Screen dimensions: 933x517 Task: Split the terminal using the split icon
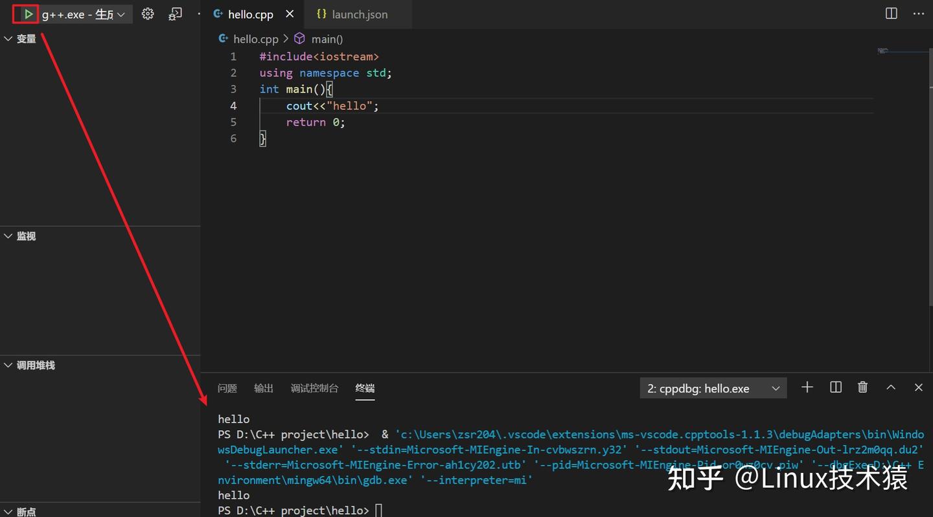tap(835, 387)
